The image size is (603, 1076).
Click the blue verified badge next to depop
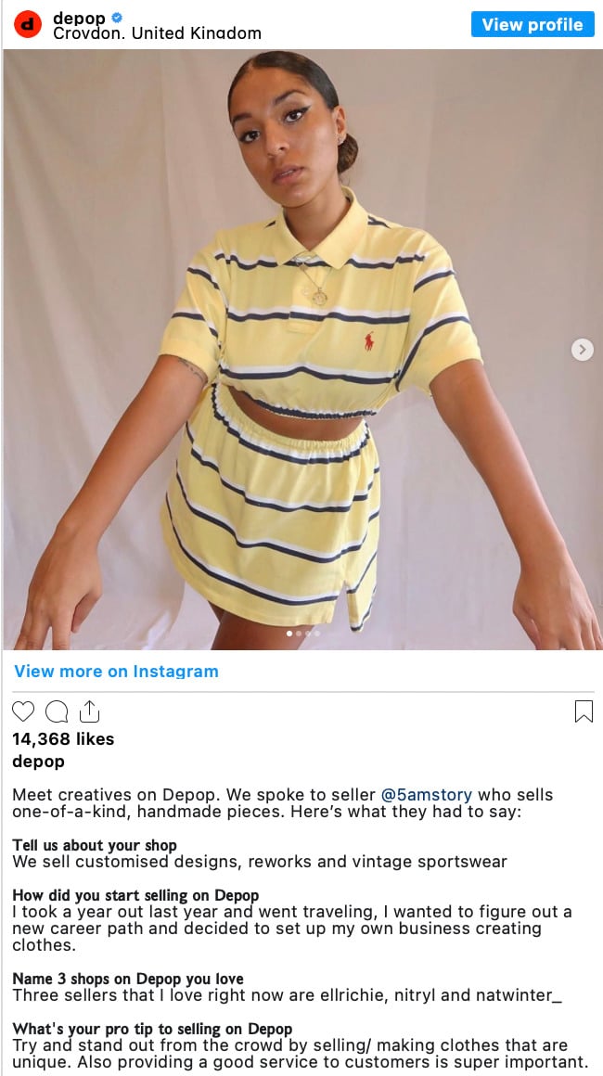point(117,18)
